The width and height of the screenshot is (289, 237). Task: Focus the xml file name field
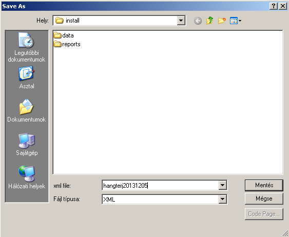(x=160, y=185)
